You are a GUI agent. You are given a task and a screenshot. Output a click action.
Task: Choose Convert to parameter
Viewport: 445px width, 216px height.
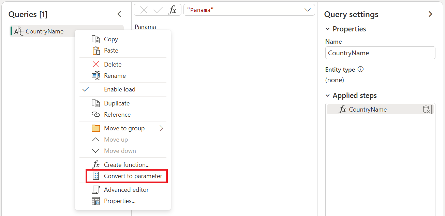click(x=133, y=176)
